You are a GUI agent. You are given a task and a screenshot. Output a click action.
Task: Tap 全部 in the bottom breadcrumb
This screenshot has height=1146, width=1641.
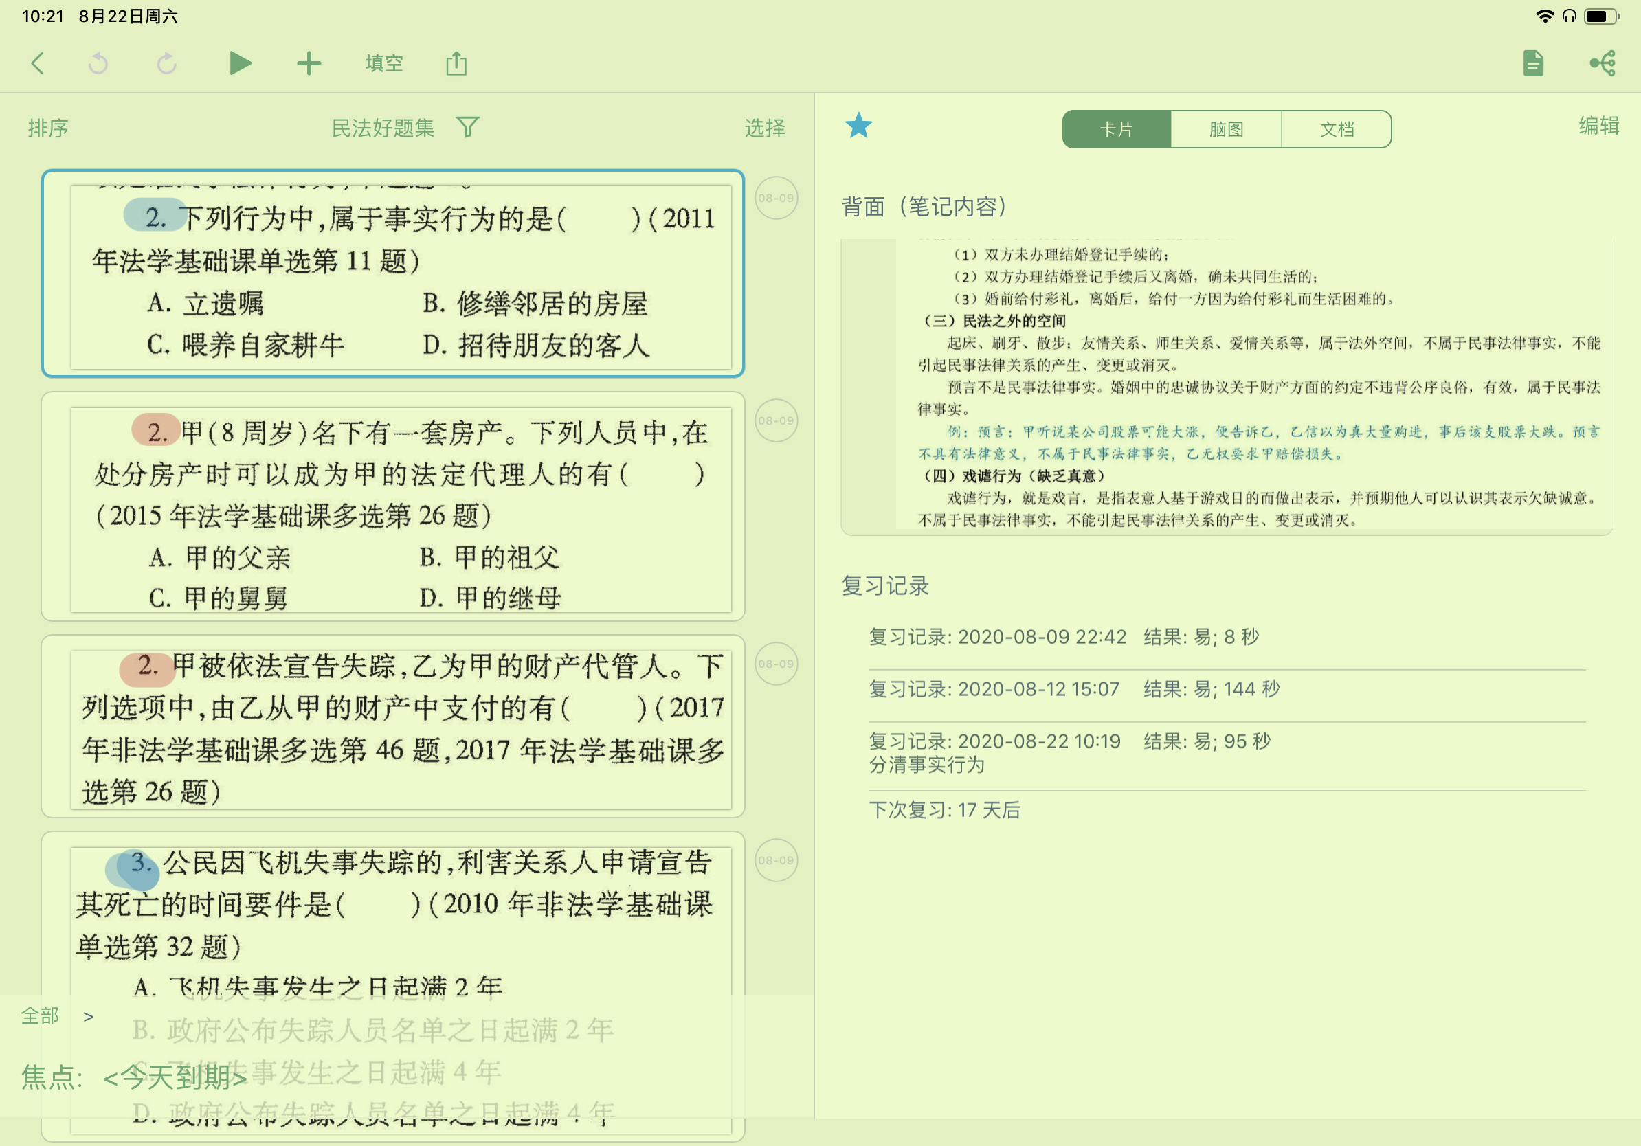[40, 1016]
